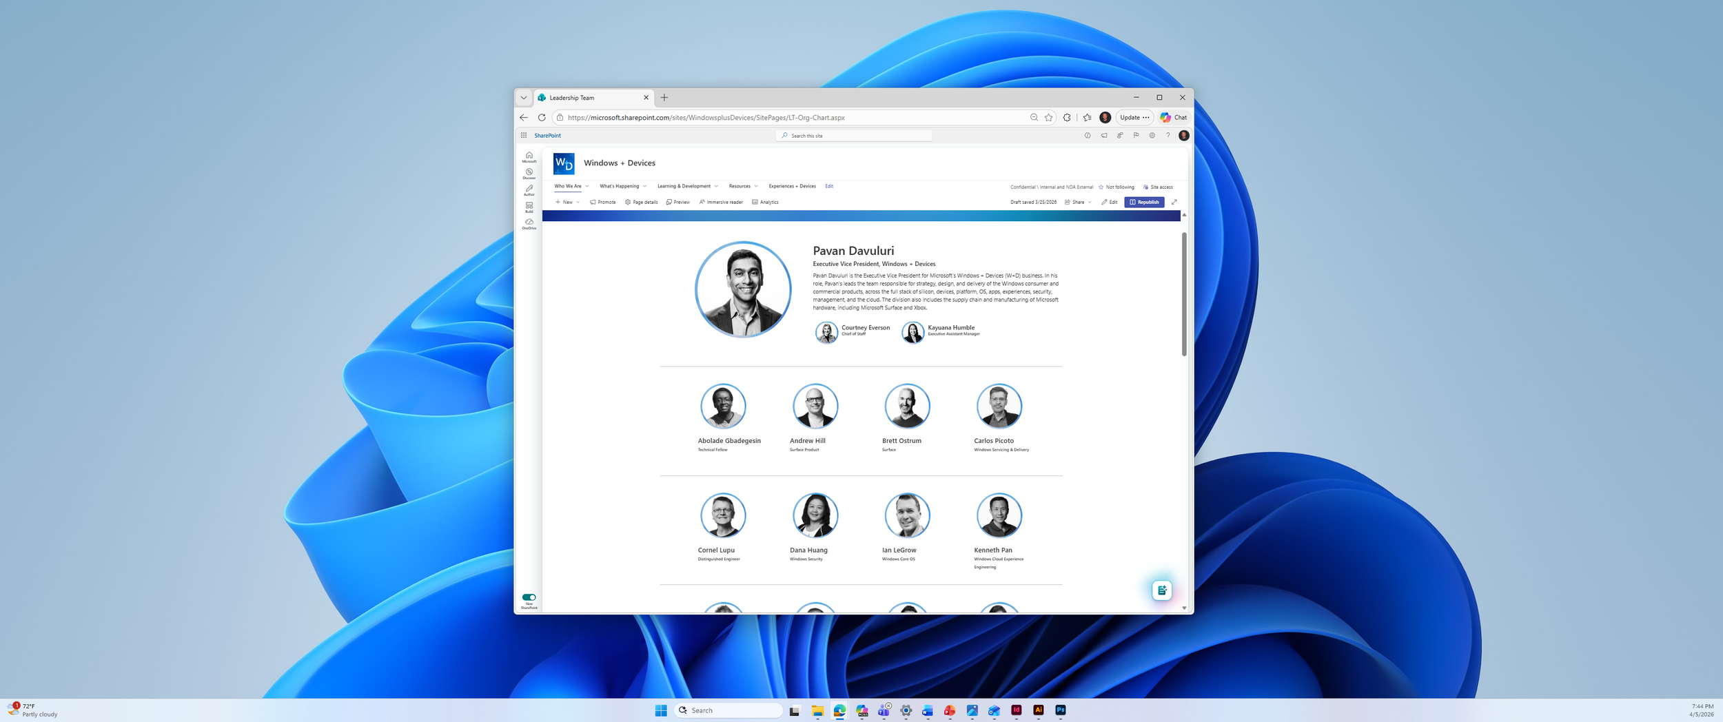Select the Resources nav item
Image resolution: width=1723 pixels, height=722 pixels.
click(x=740, y=187)
